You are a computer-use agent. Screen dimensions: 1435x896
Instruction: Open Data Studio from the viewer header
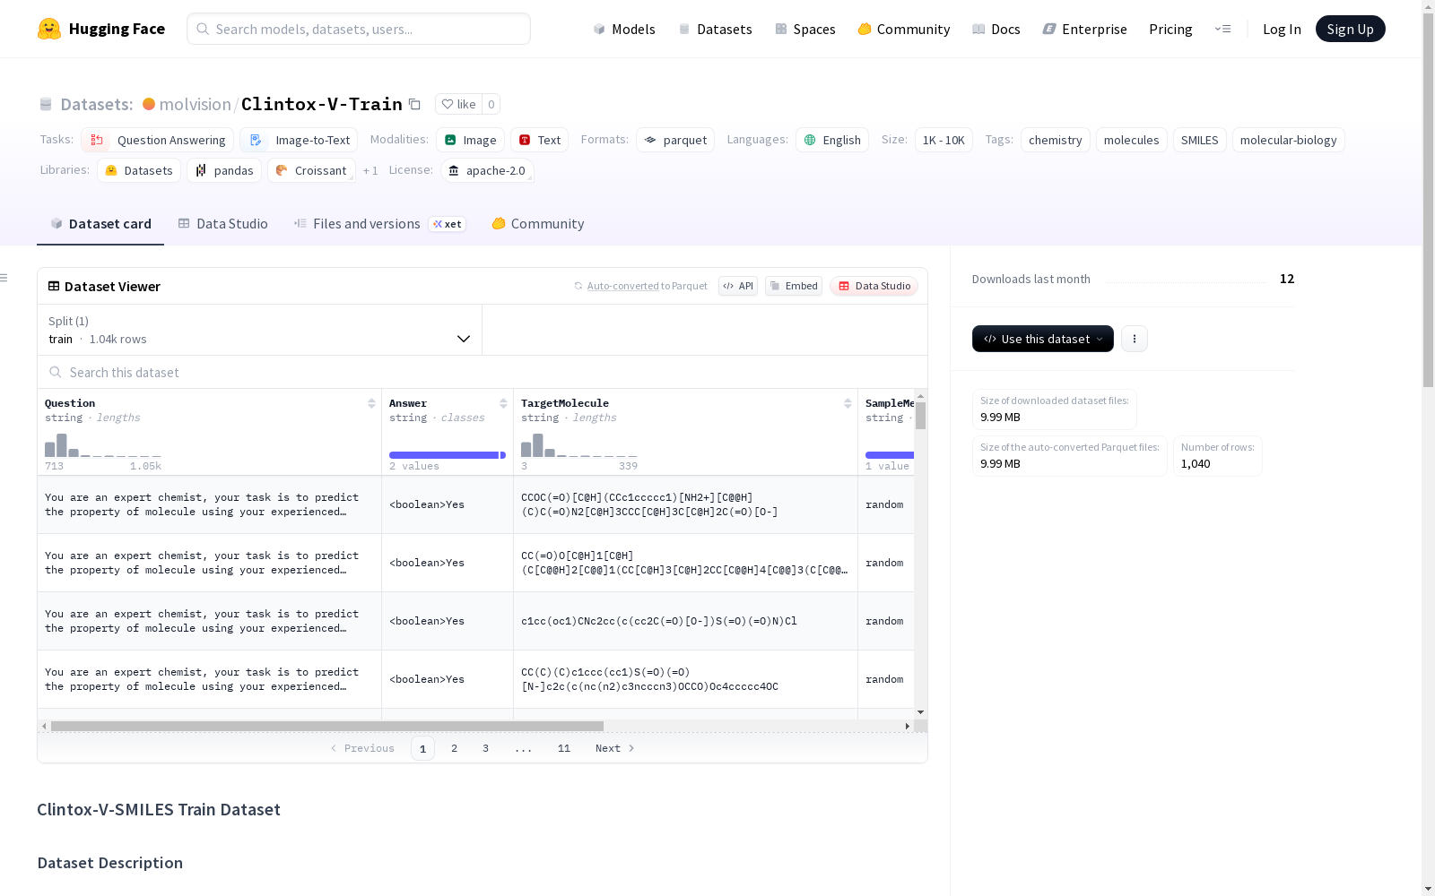pyautogui.click(x=874, y=286)
